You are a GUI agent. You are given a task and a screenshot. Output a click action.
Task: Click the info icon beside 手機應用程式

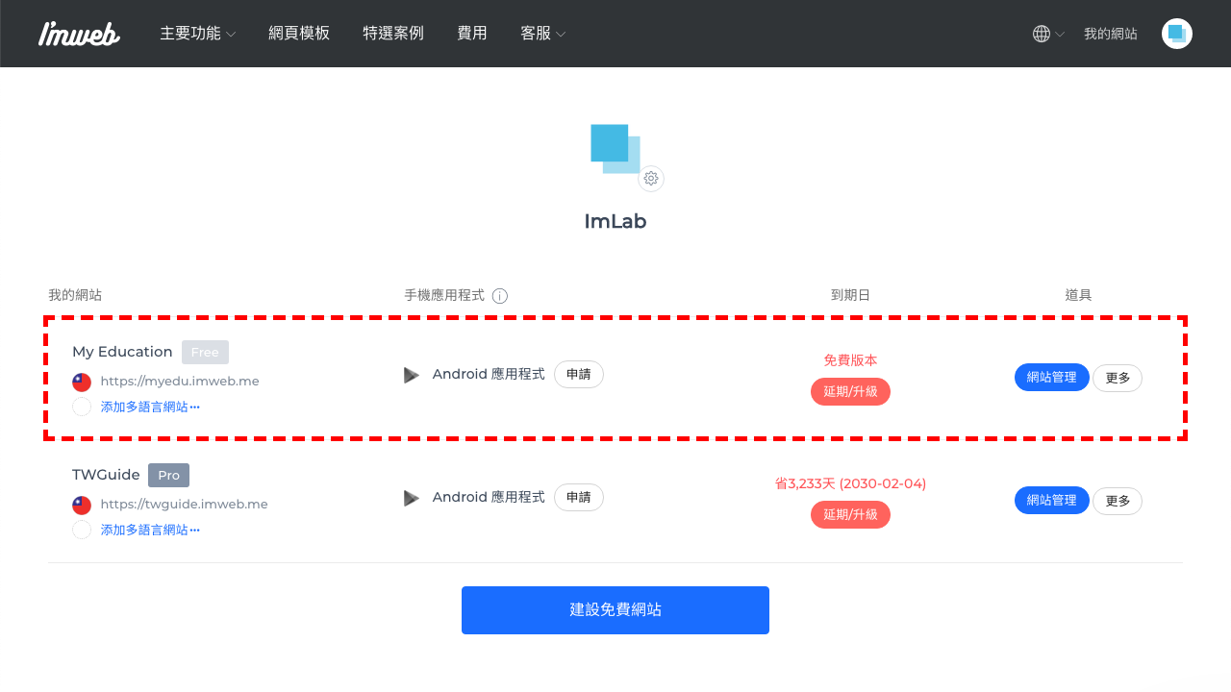(500, 296)
